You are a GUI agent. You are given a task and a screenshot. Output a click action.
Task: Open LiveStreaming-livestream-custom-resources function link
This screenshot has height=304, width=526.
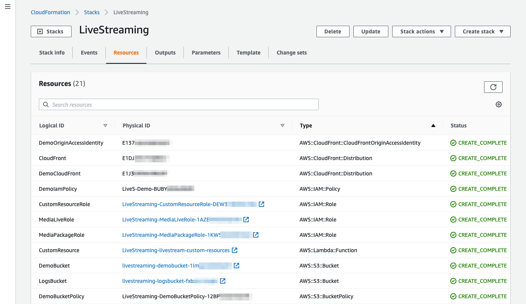pos(176,250)
